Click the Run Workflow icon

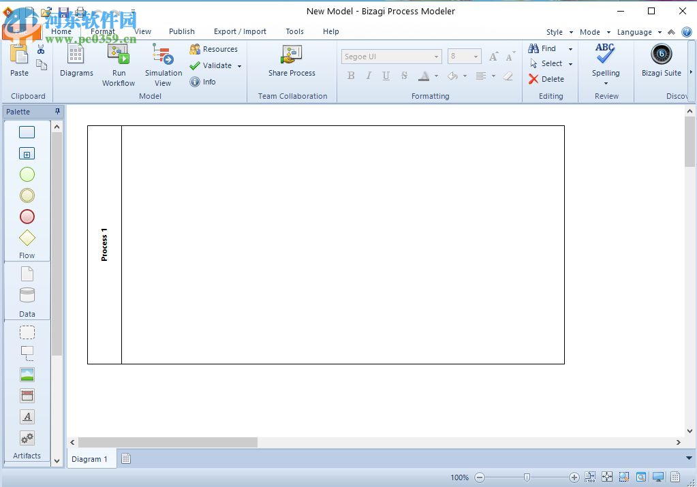[119, 56]
